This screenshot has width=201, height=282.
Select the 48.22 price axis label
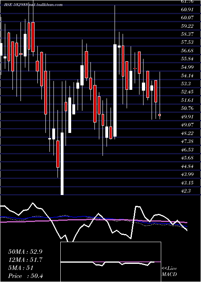pos(187,133)
